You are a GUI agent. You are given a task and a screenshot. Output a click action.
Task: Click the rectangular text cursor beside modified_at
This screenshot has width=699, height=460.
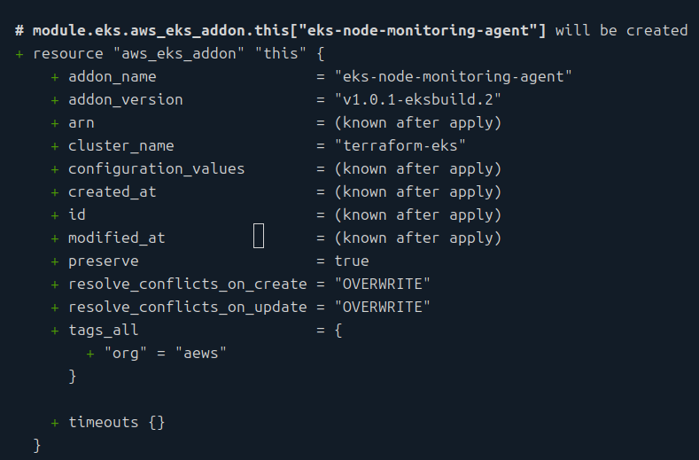point(259,237)
